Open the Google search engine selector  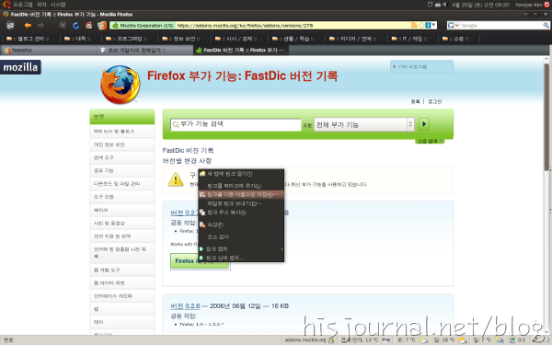coord(453,26)
